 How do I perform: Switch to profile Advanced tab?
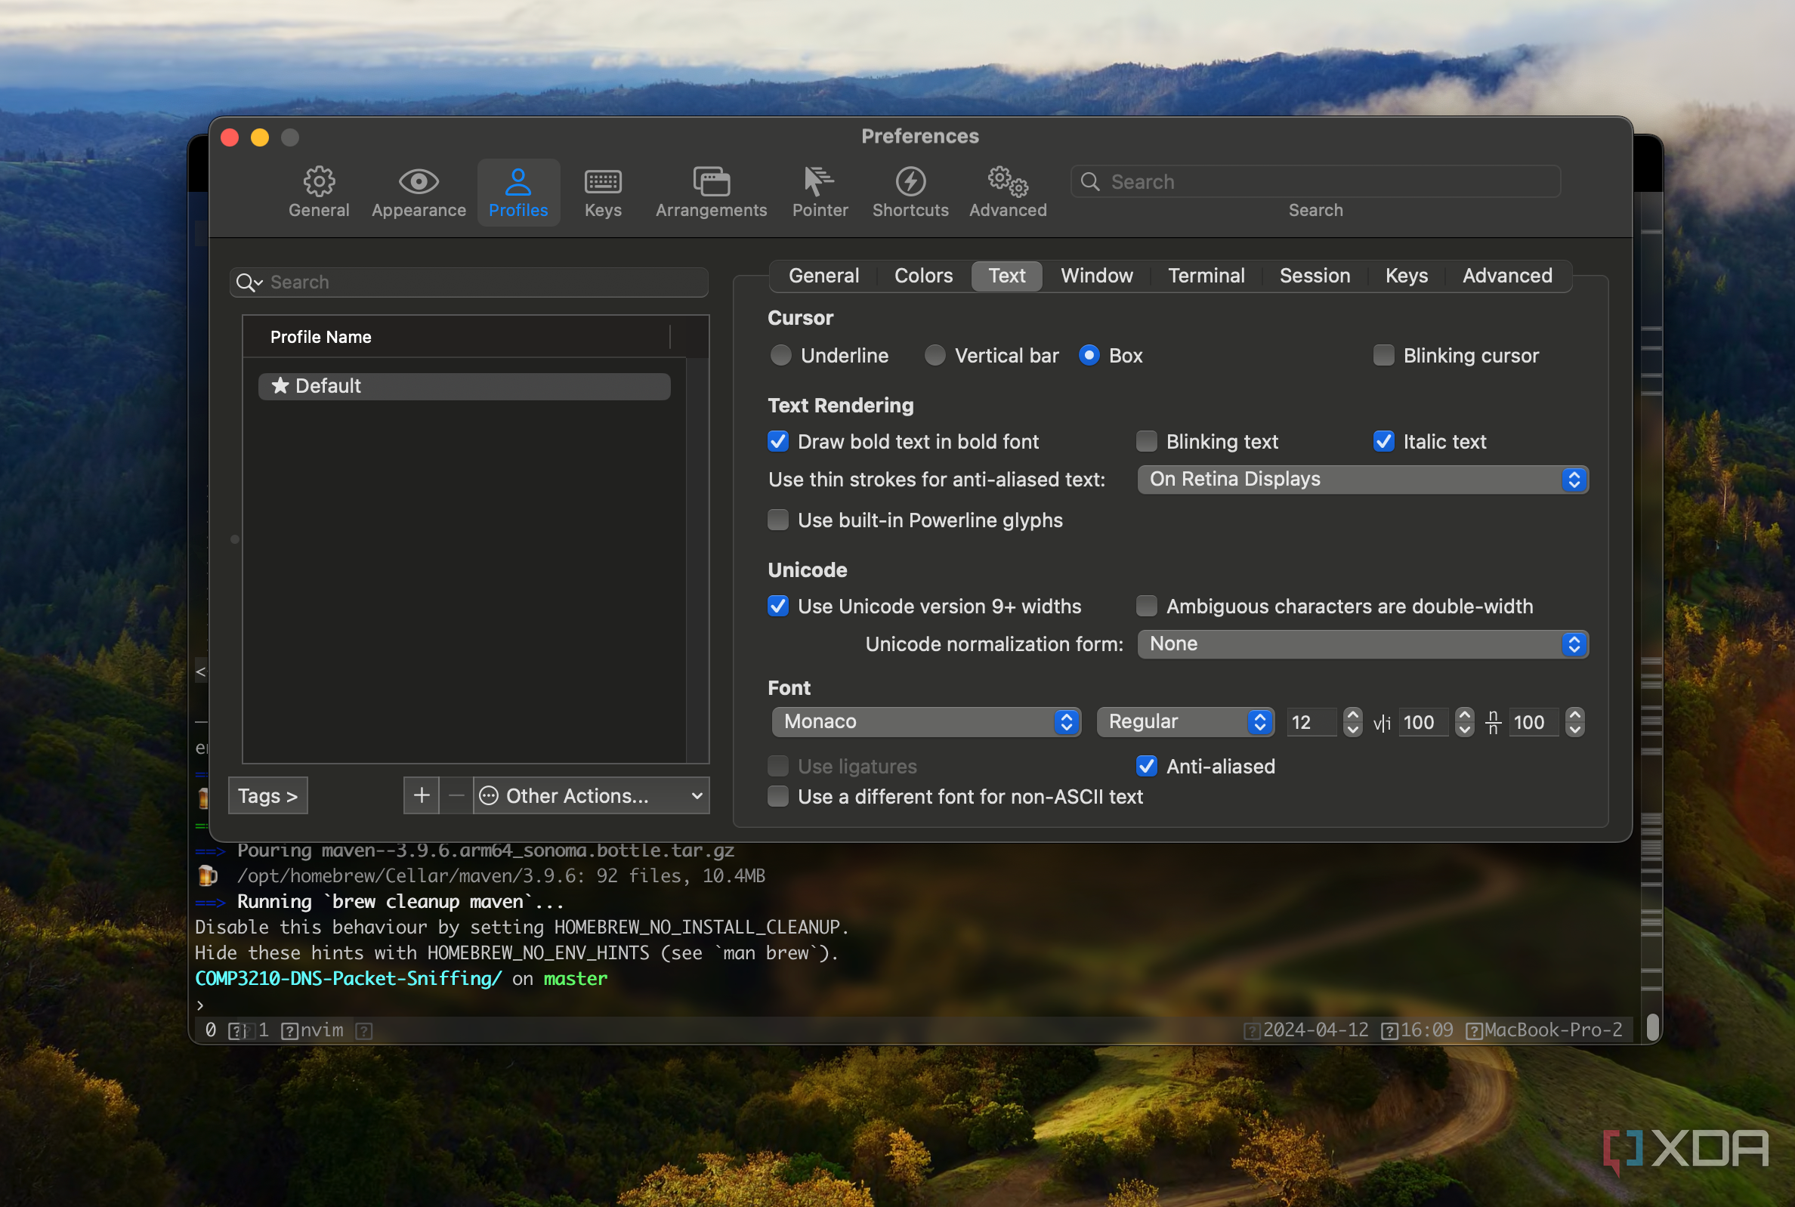(1507, 276)
